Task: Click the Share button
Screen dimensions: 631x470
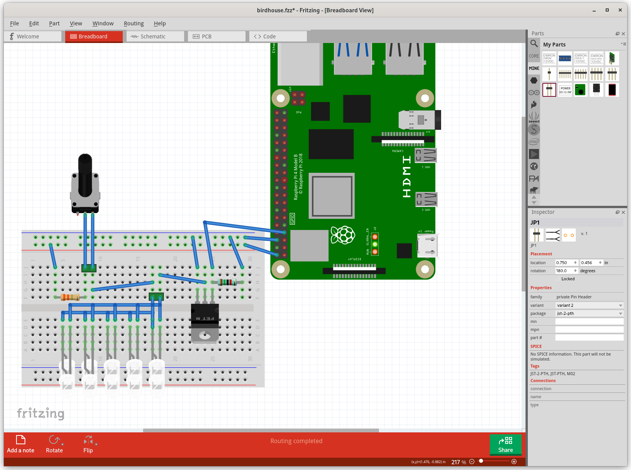Action: [506, 445]
